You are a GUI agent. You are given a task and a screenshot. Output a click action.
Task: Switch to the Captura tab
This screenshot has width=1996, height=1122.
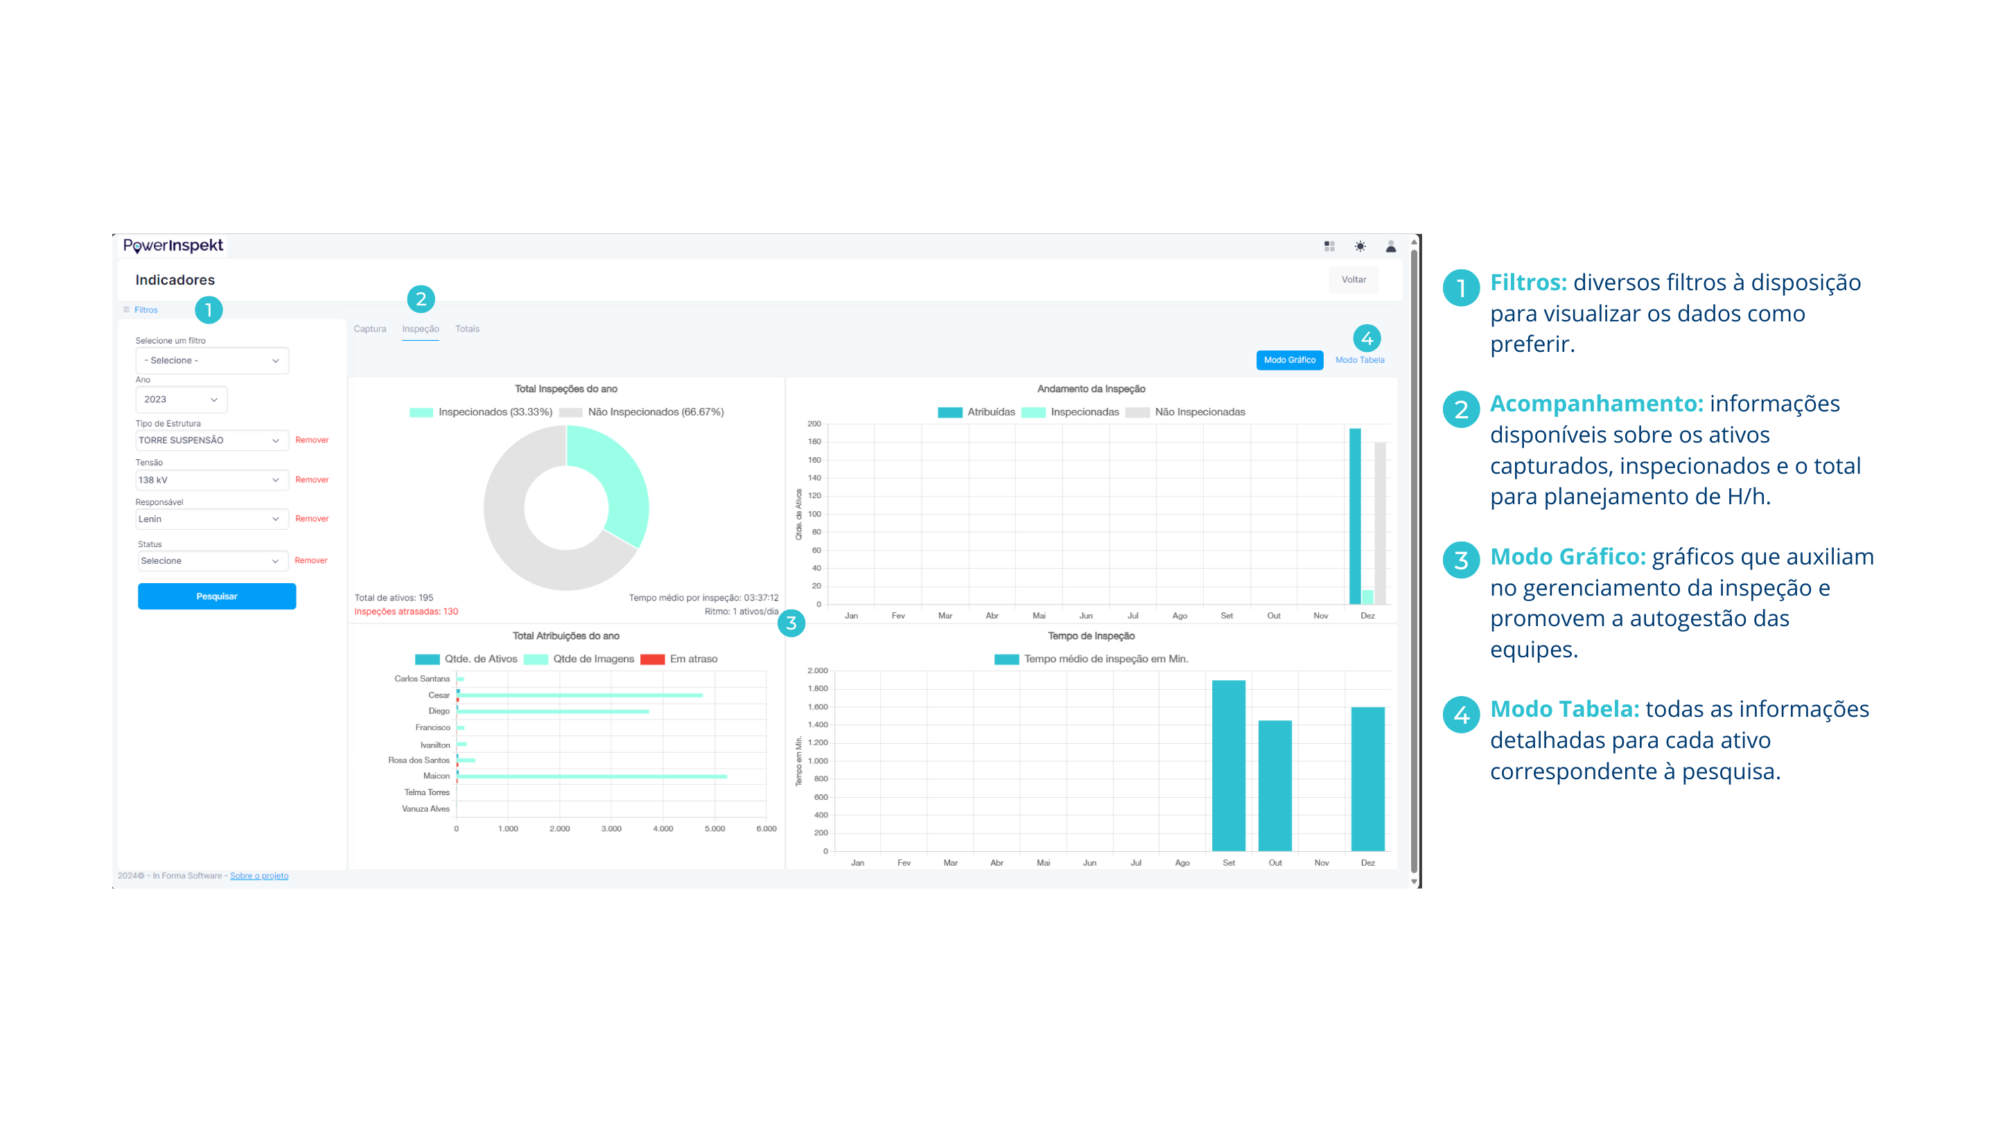point(369,329)
